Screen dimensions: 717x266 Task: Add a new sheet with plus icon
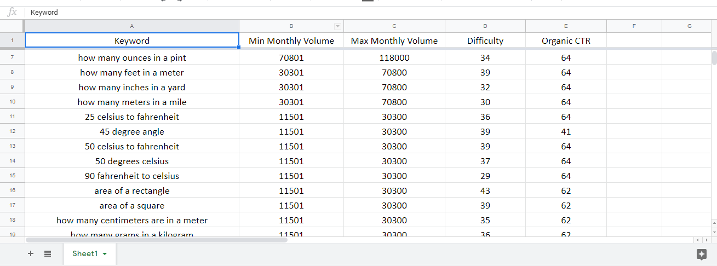point(31,253)
